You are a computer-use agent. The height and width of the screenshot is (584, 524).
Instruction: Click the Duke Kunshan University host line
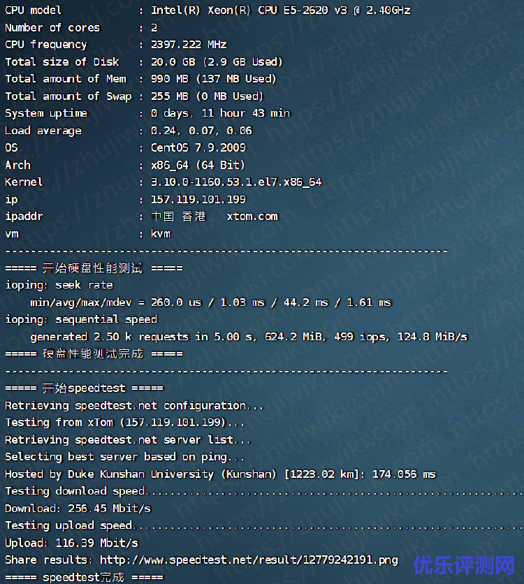point(220,474)
